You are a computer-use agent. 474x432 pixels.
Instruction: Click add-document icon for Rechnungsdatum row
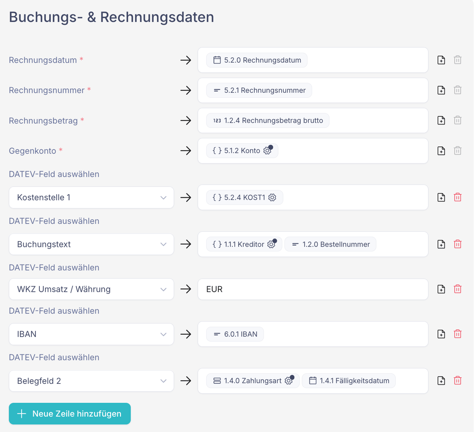click(441, 60)
